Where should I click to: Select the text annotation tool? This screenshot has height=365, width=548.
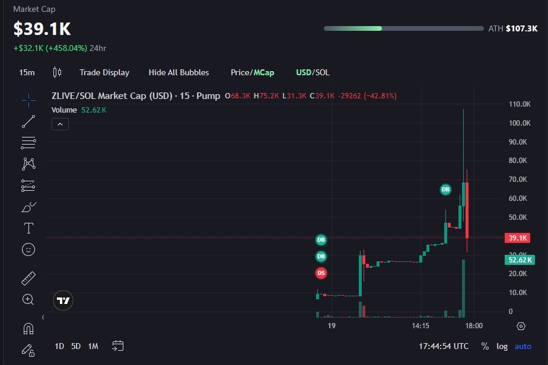tap(28, 228)
